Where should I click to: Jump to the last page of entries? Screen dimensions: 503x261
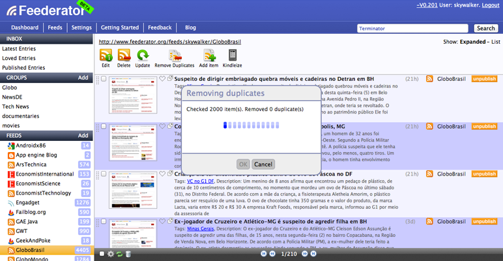click(313, 254)
